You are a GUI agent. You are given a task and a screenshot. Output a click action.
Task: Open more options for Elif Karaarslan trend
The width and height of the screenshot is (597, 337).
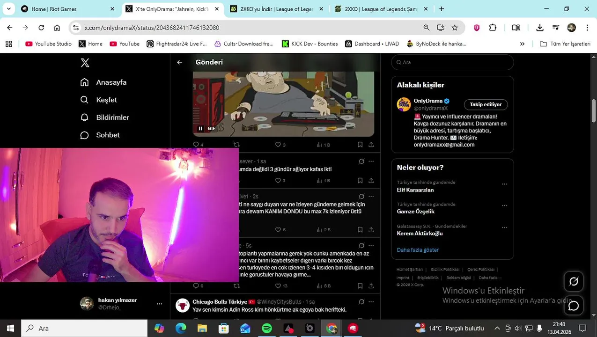(504, 184)
